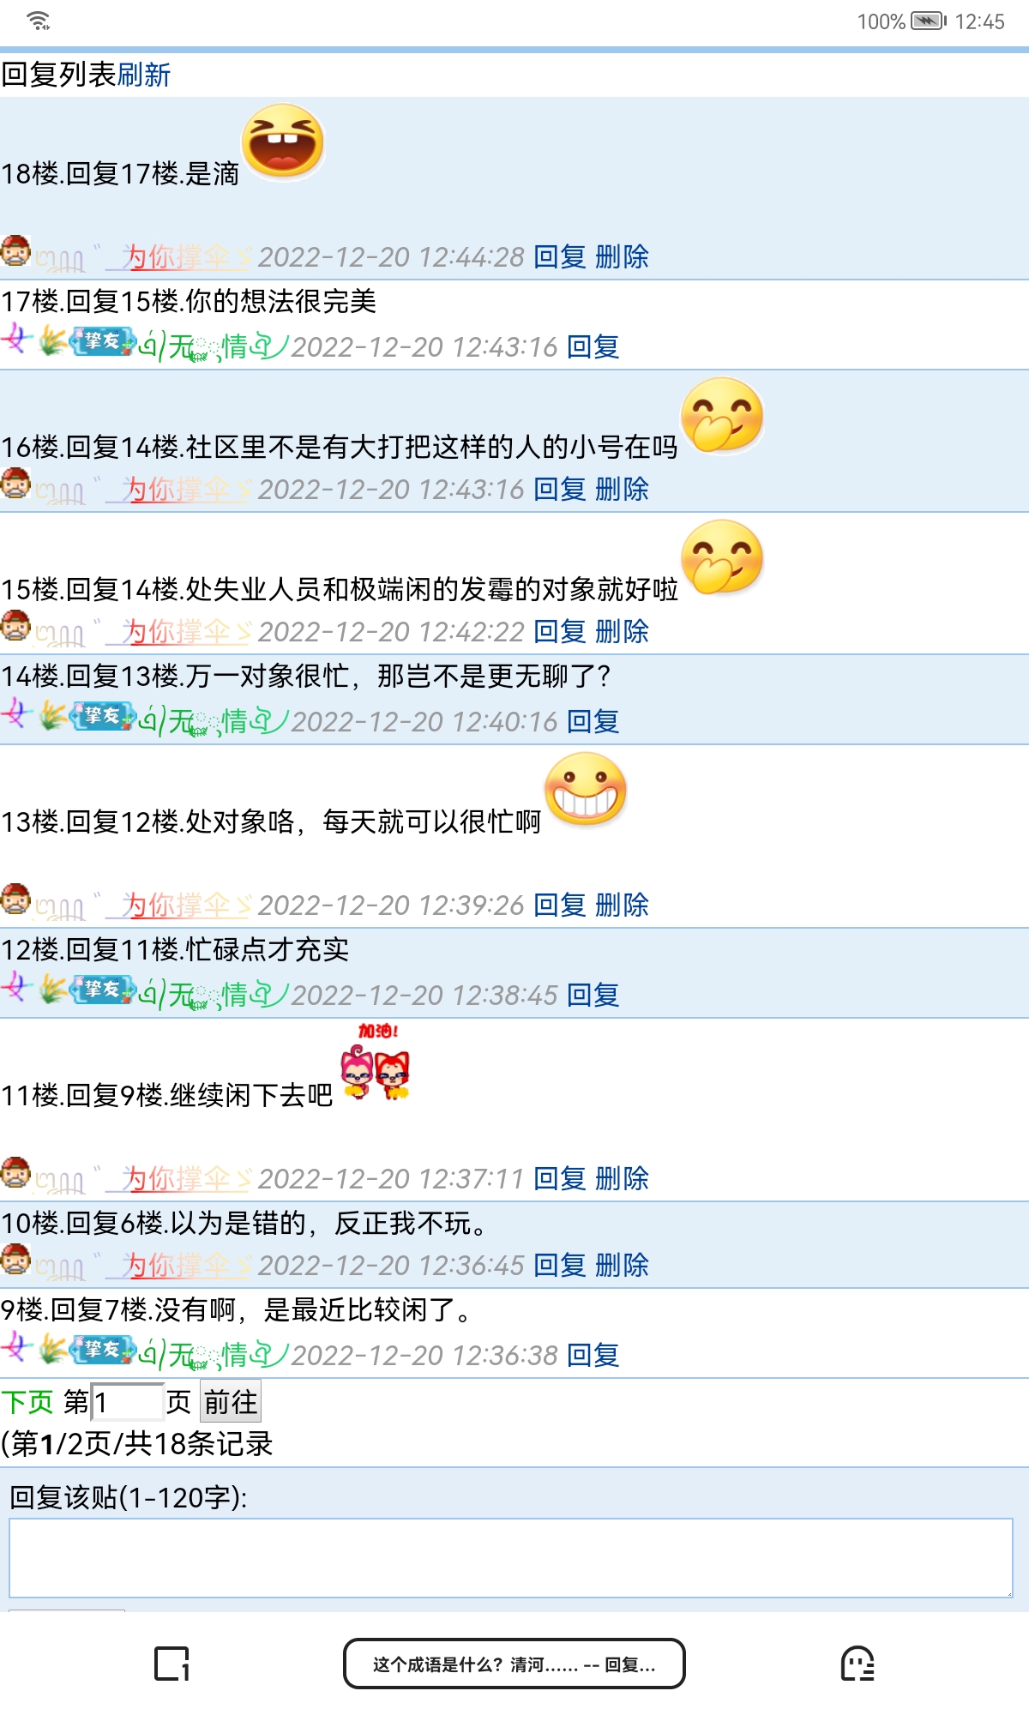Open the user avatar on floor 18 reply
The height and width of the screenshot is (1715, 1029).
[16, 251]
